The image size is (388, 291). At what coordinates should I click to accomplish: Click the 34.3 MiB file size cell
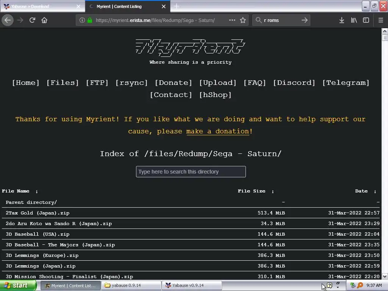pos(273,224)
